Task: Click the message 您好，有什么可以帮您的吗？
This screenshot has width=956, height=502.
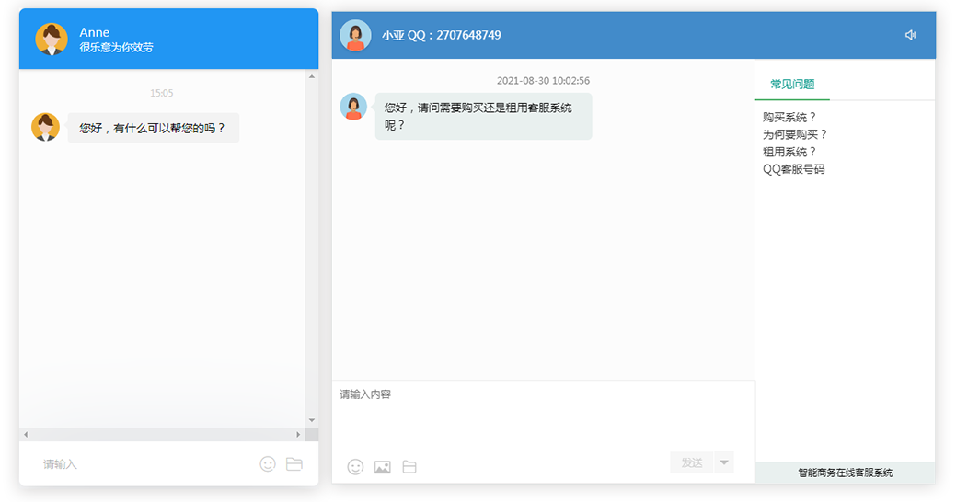Action: click(x=153, y=128)
